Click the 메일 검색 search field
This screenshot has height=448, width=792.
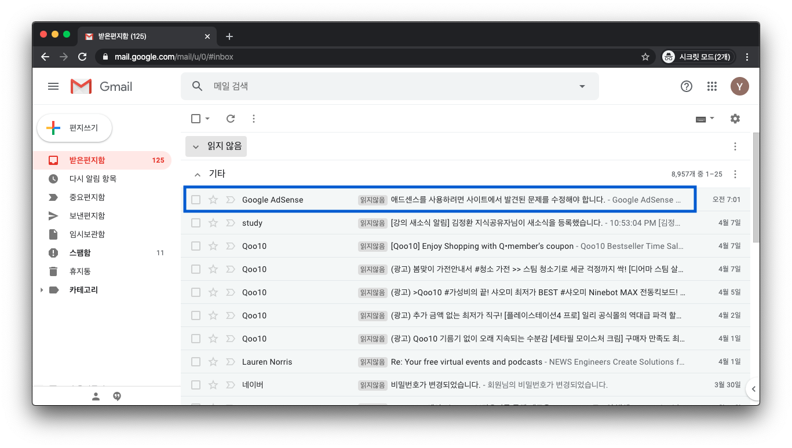pos(389,86)
